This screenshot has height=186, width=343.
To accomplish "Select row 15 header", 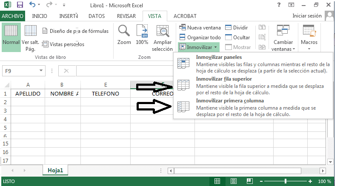I will [6, 143].
